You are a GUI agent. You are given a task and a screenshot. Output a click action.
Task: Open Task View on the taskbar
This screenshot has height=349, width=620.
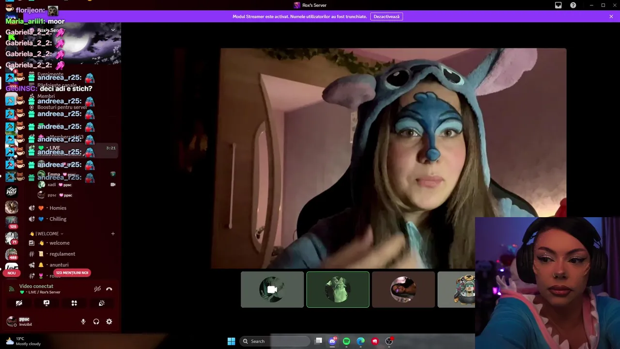tap(318, 341)
